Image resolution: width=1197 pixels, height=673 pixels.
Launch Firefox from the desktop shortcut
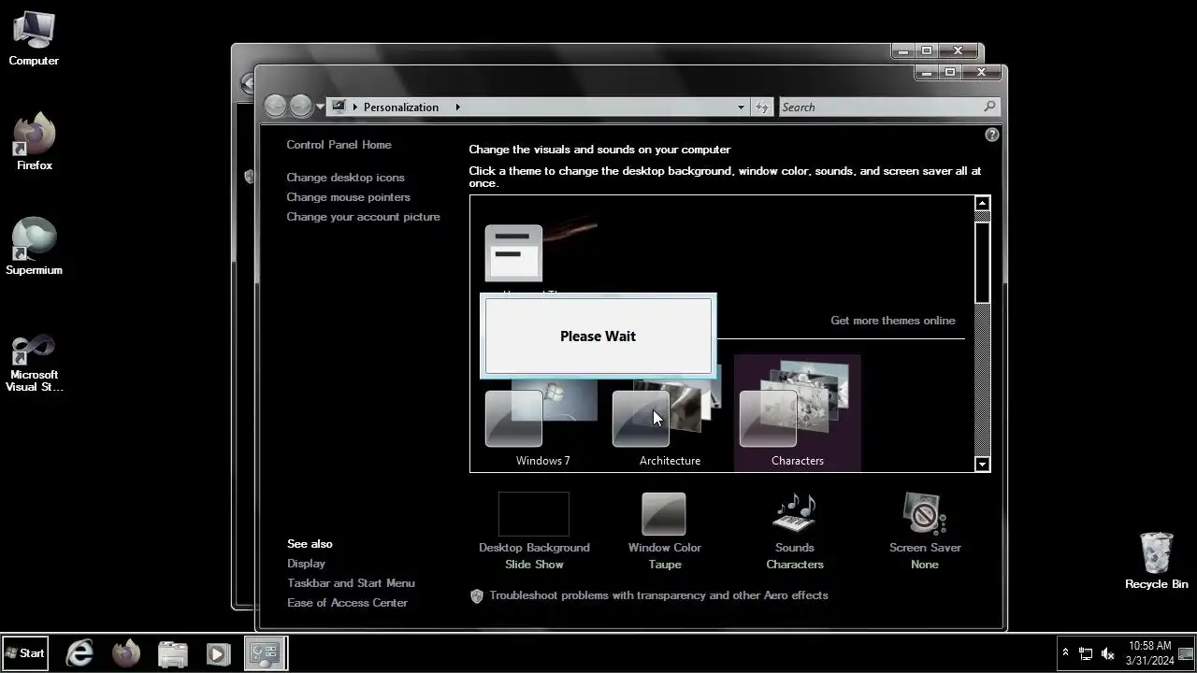coord(34,142)
